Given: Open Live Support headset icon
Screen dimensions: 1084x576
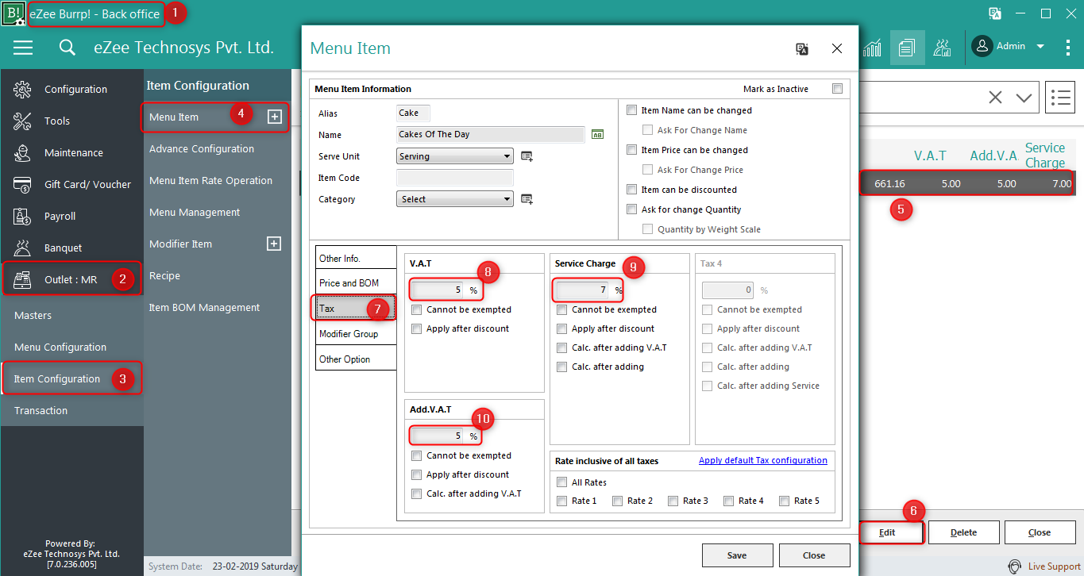Looking at the screenshot, I should 1014,566.
